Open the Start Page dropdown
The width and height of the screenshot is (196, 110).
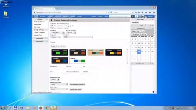[57, 33]
